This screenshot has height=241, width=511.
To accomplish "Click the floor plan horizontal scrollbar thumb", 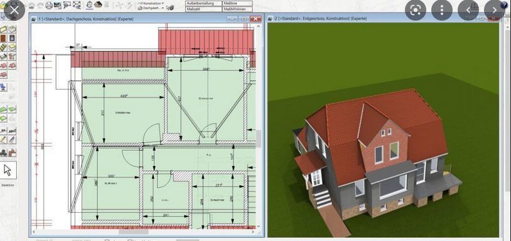I will [134, 232].
